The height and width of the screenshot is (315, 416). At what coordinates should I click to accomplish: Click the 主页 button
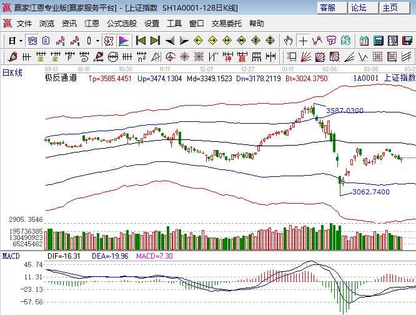pos(390,7)
